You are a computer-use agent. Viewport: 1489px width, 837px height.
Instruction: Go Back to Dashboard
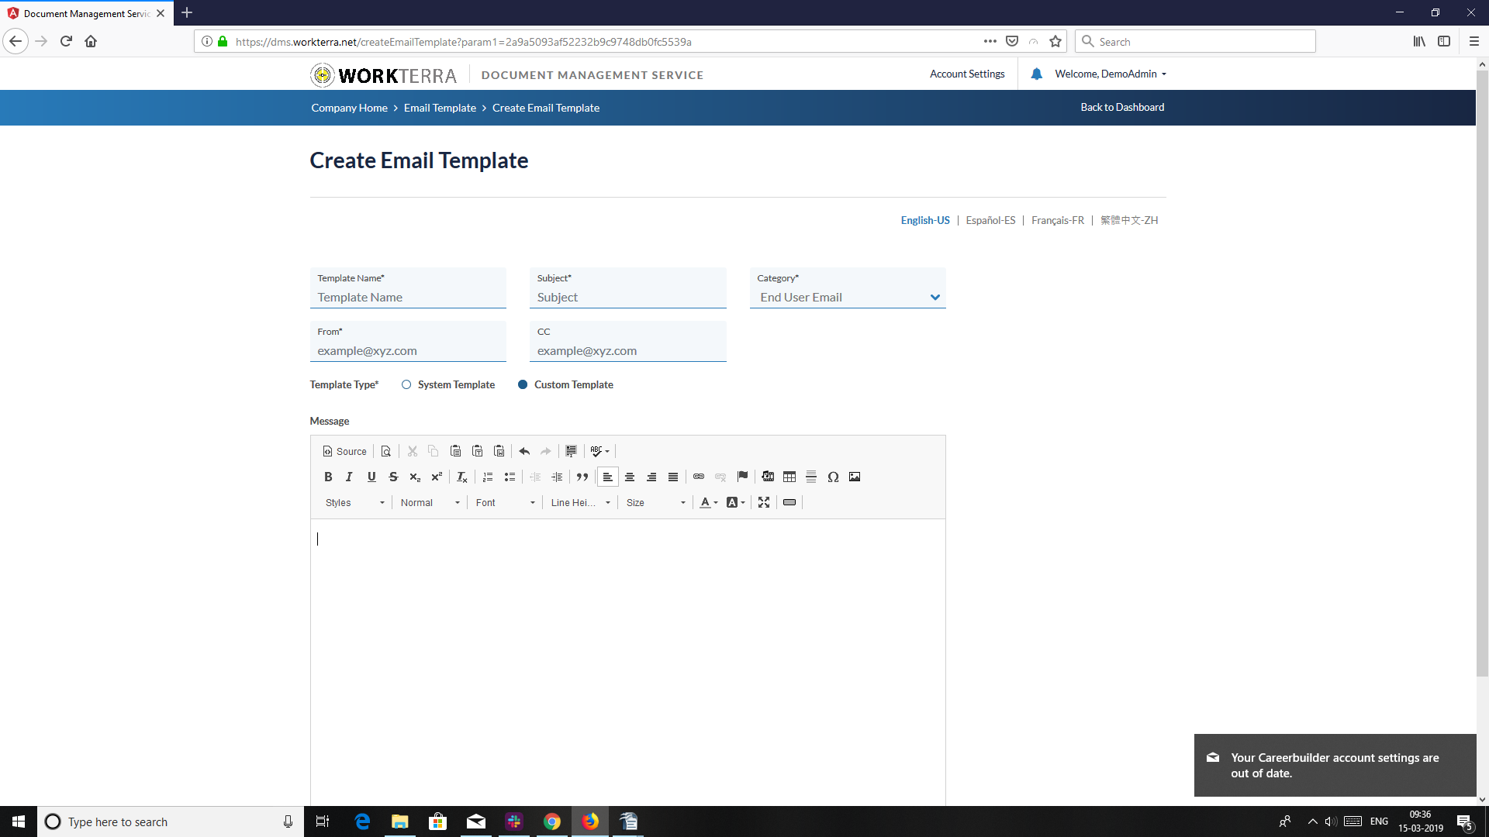click(1122, 107)
